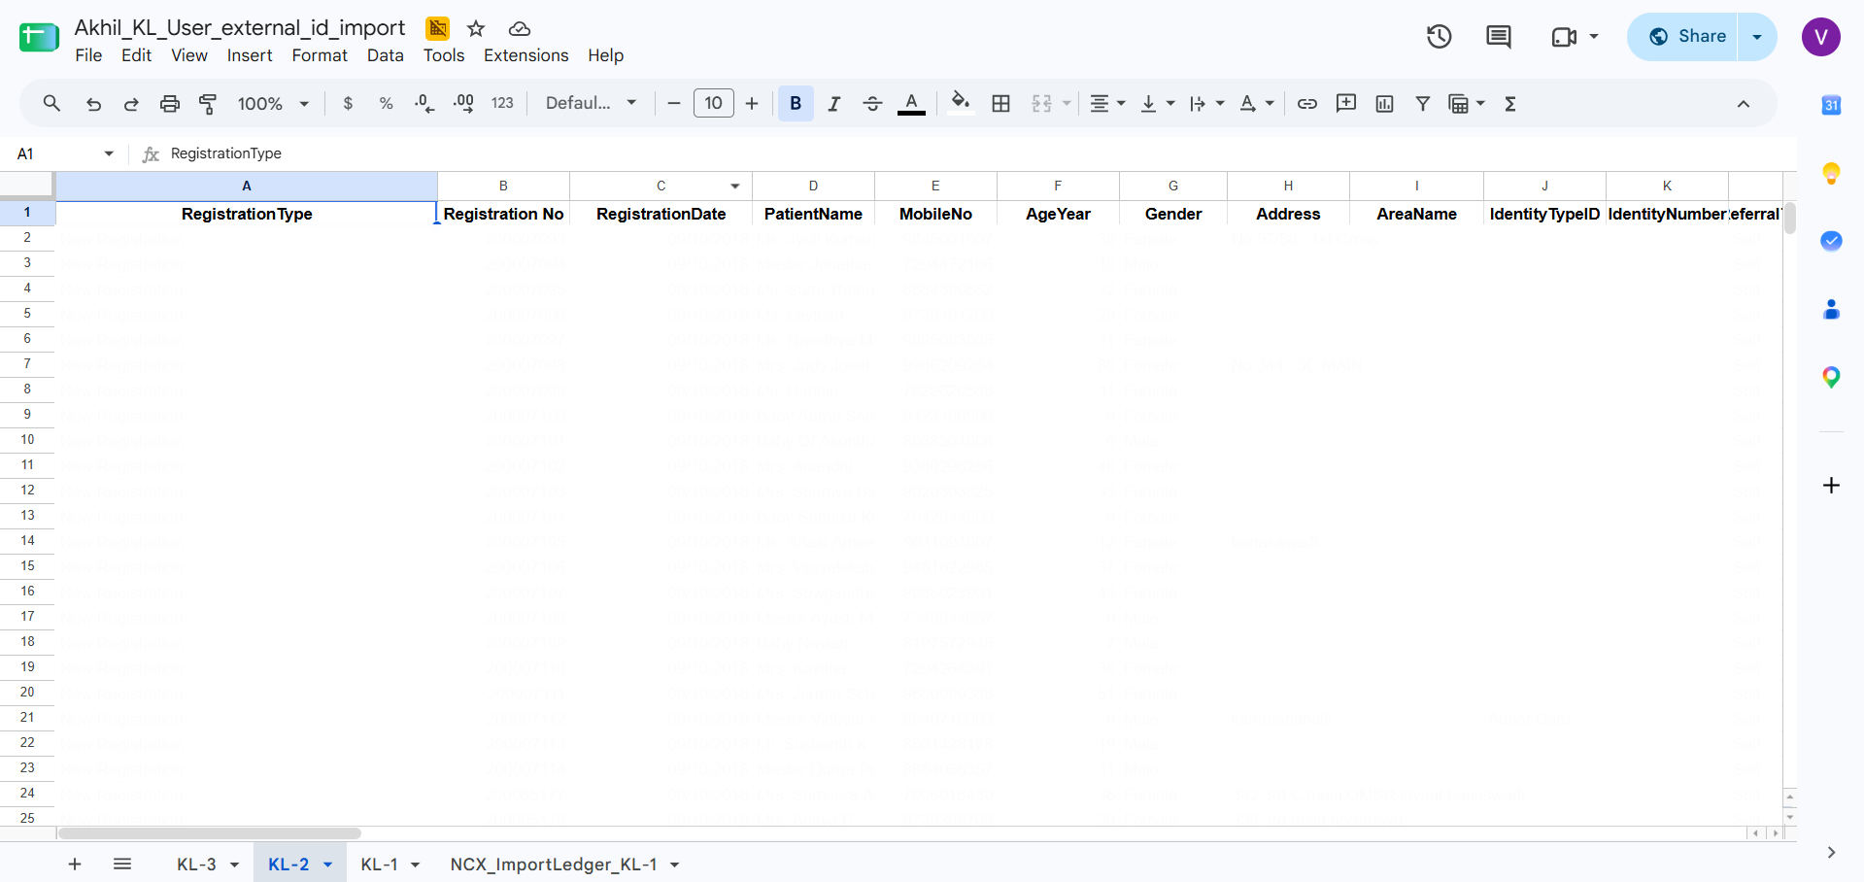Format as currency with dollar icon
Image resolution: width=1864 pixels, height=882 pixels.
pos(348,103)
